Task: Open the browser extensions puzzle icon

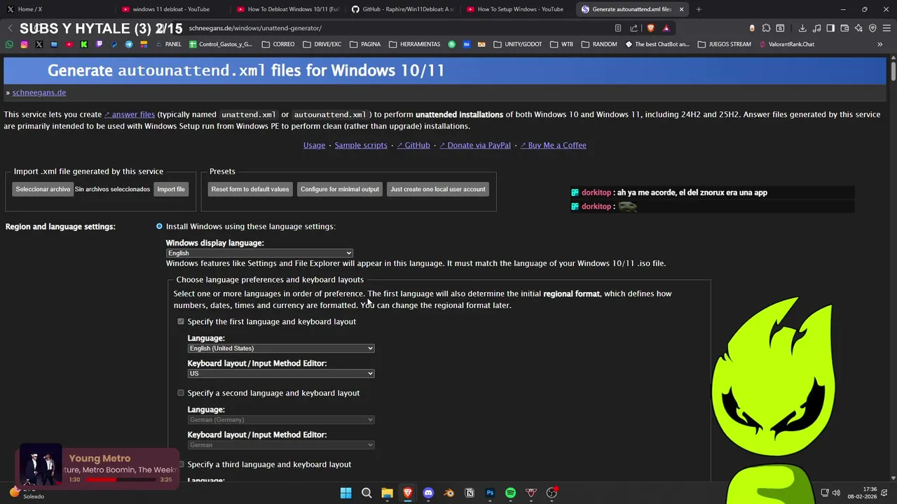Action: click(766, 28)
